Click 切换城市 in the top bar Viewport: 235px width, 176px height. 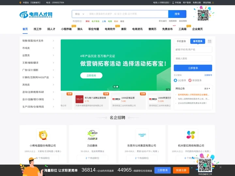tap(35, 3)
